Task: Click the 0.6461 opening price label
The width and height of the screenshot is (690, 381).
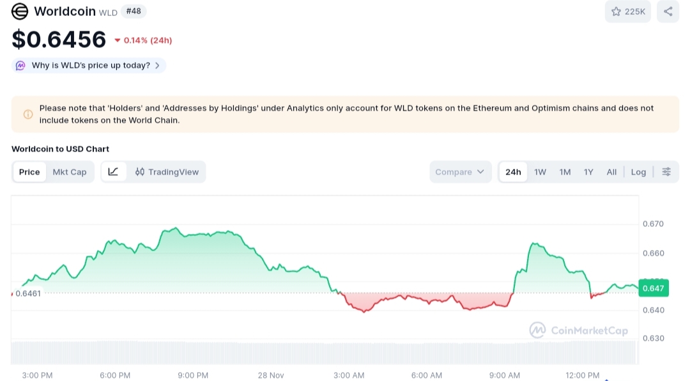Action: tap(27, 293)
